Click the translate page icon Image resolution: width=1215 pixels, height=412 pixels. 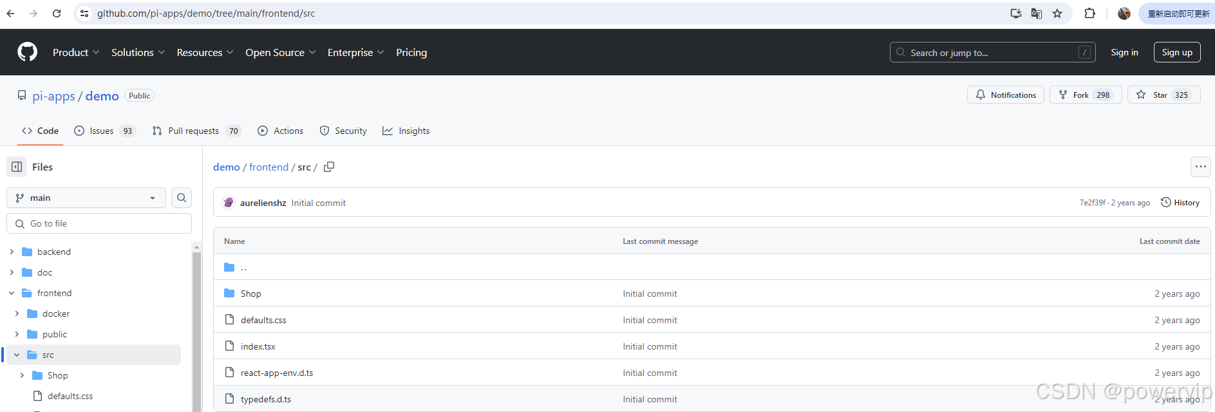(1037, 13)
